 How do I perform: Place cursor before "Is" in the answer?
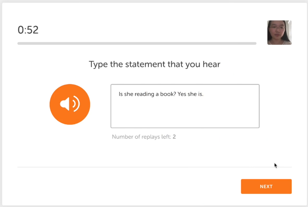coord(118,94)
